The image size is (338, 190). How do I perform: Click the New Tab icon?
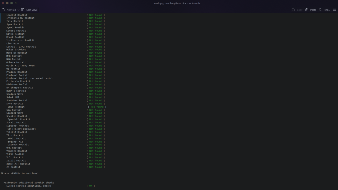coord(3,10)
